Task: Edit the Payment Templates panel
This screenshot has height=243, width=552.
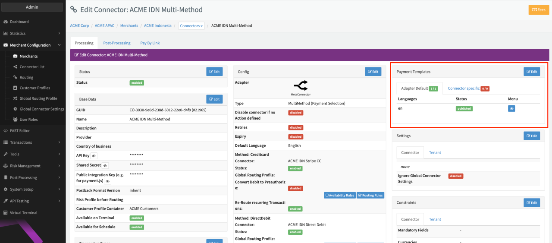Action: click(x=531, y=72)
